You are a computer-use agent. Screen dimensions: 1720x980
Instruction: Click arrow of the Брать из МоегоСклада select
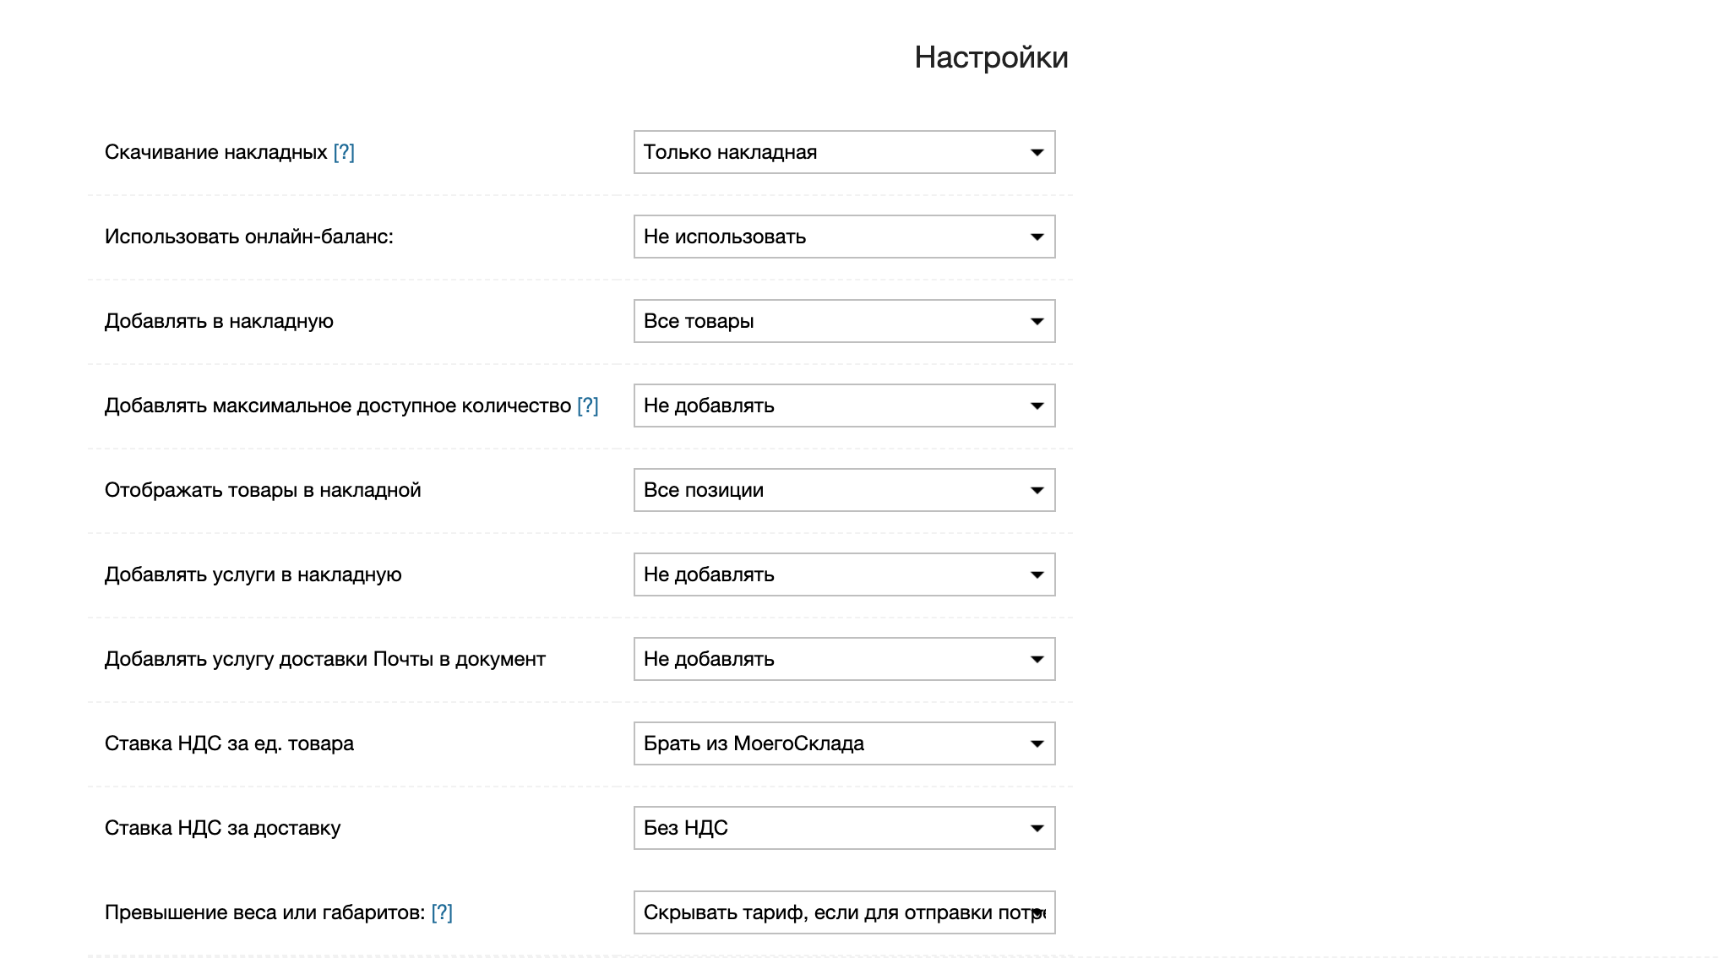[1037, 744]
